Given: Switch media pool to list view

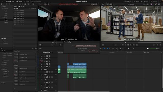Looking at the screenshot, I should [25, 4].
